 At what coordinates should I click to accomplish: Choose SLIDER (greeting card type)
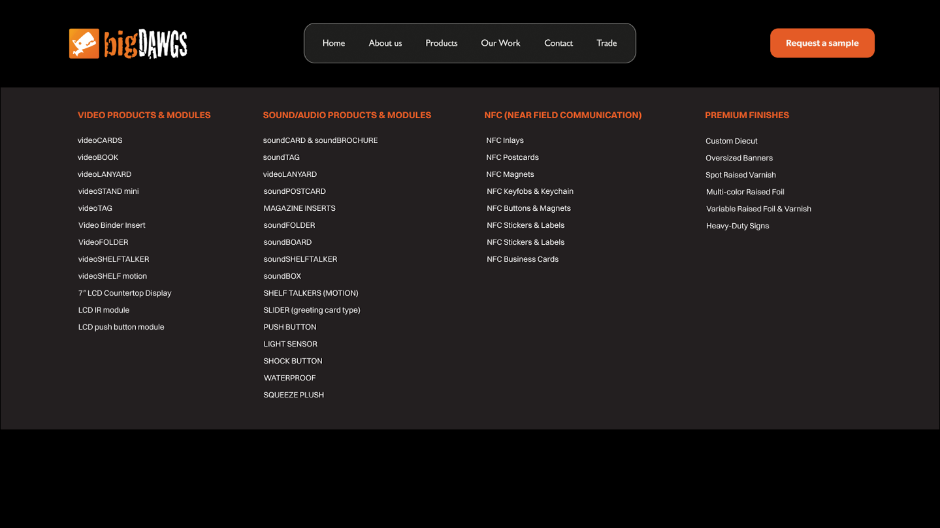tap(312, 310)
